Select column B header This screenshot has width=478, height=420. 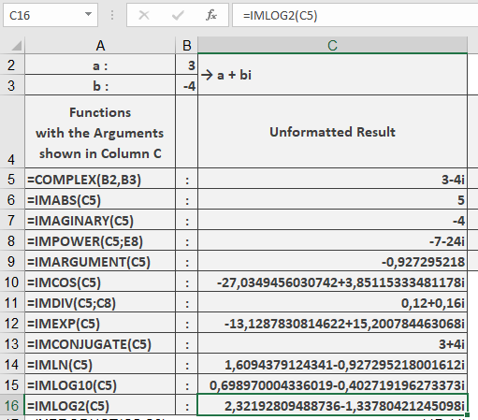(x=186, y=46)
